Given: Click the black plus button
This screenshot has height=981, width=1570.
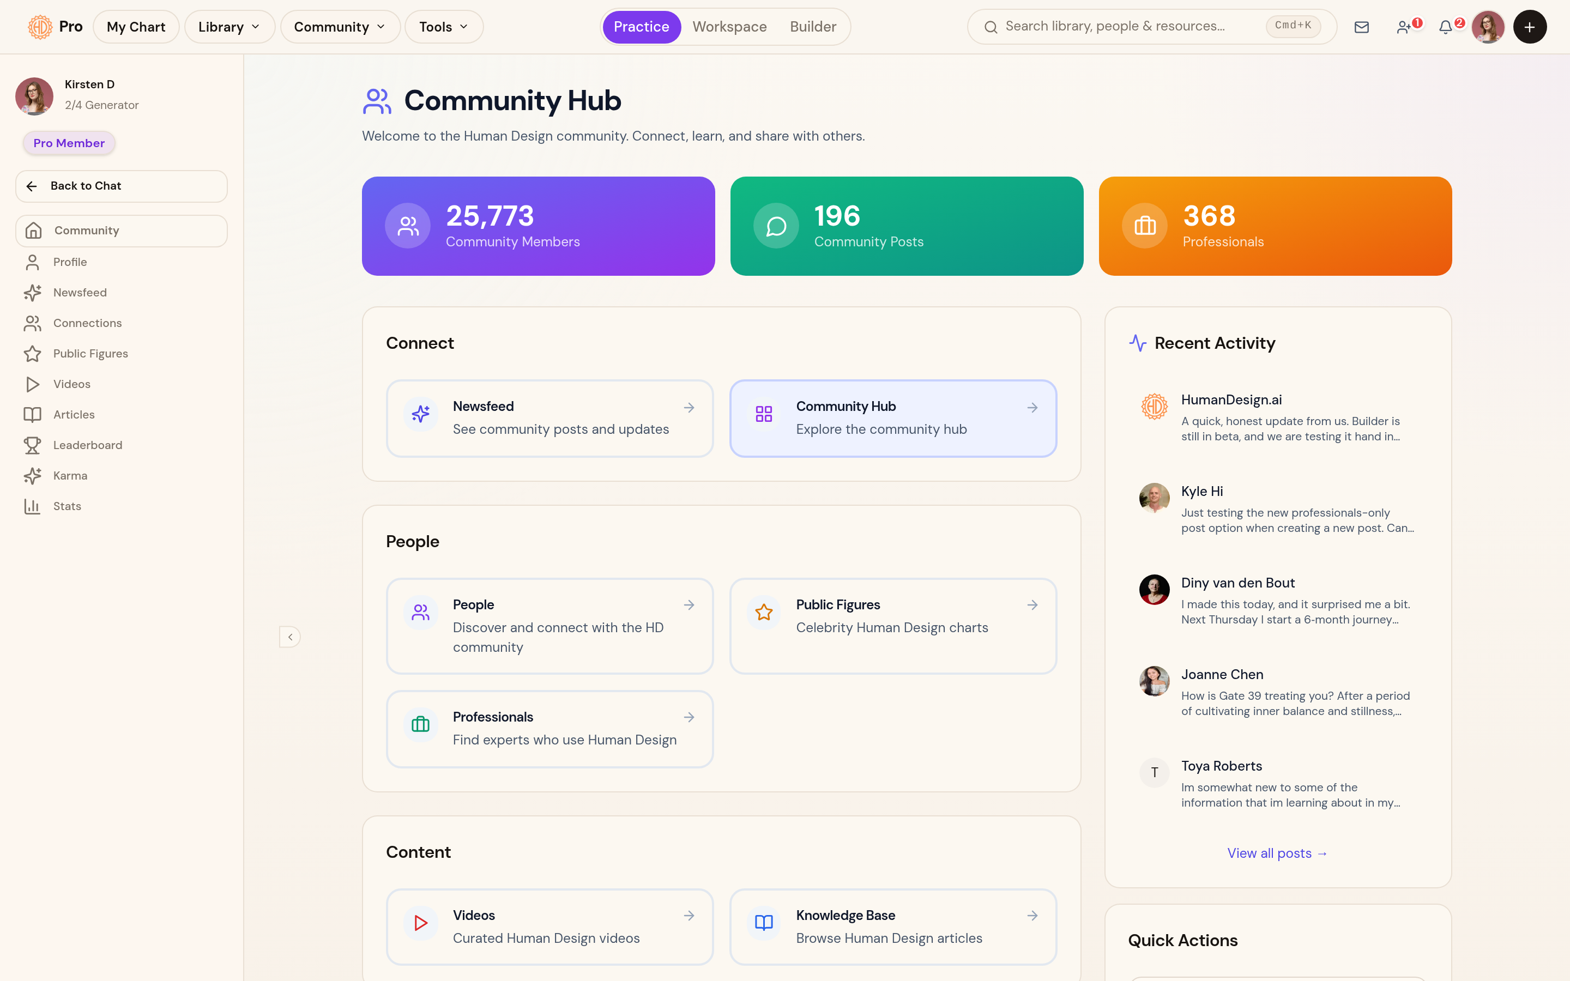Looking at the screenshot, I should [1529, 27].
